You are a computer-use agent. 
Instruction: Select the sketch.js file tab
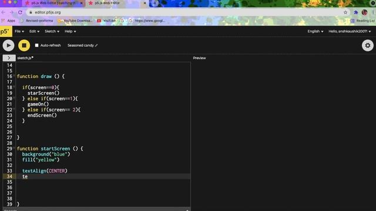pyautogui.click(x=25, y=58)
